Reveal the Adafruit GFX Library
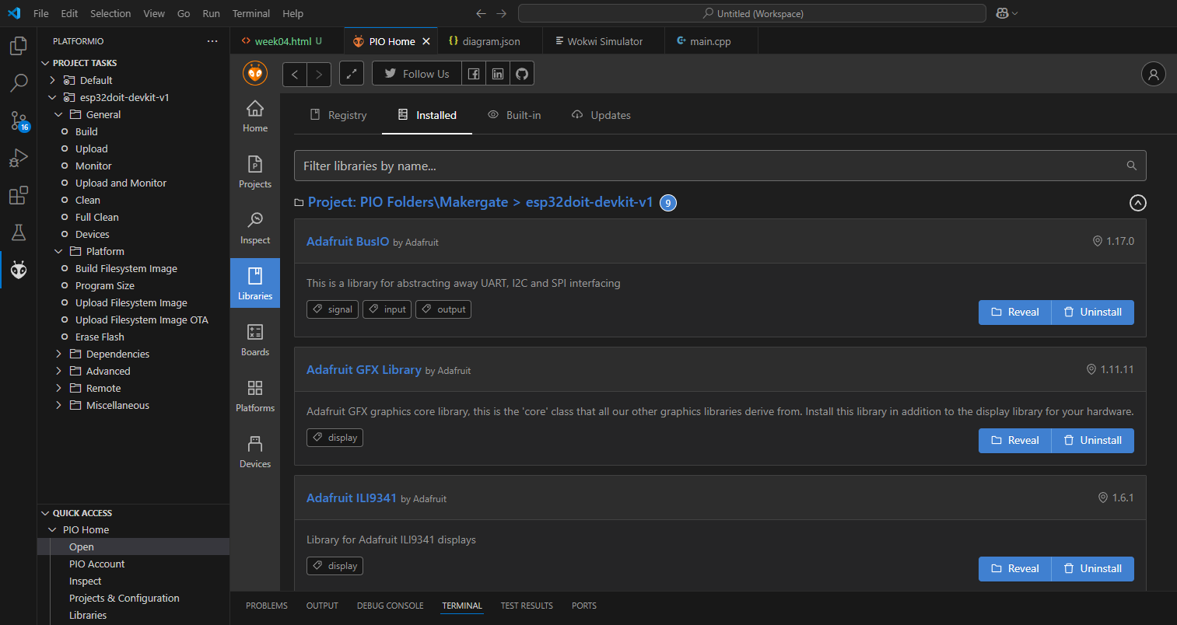 coord(1015,440)
